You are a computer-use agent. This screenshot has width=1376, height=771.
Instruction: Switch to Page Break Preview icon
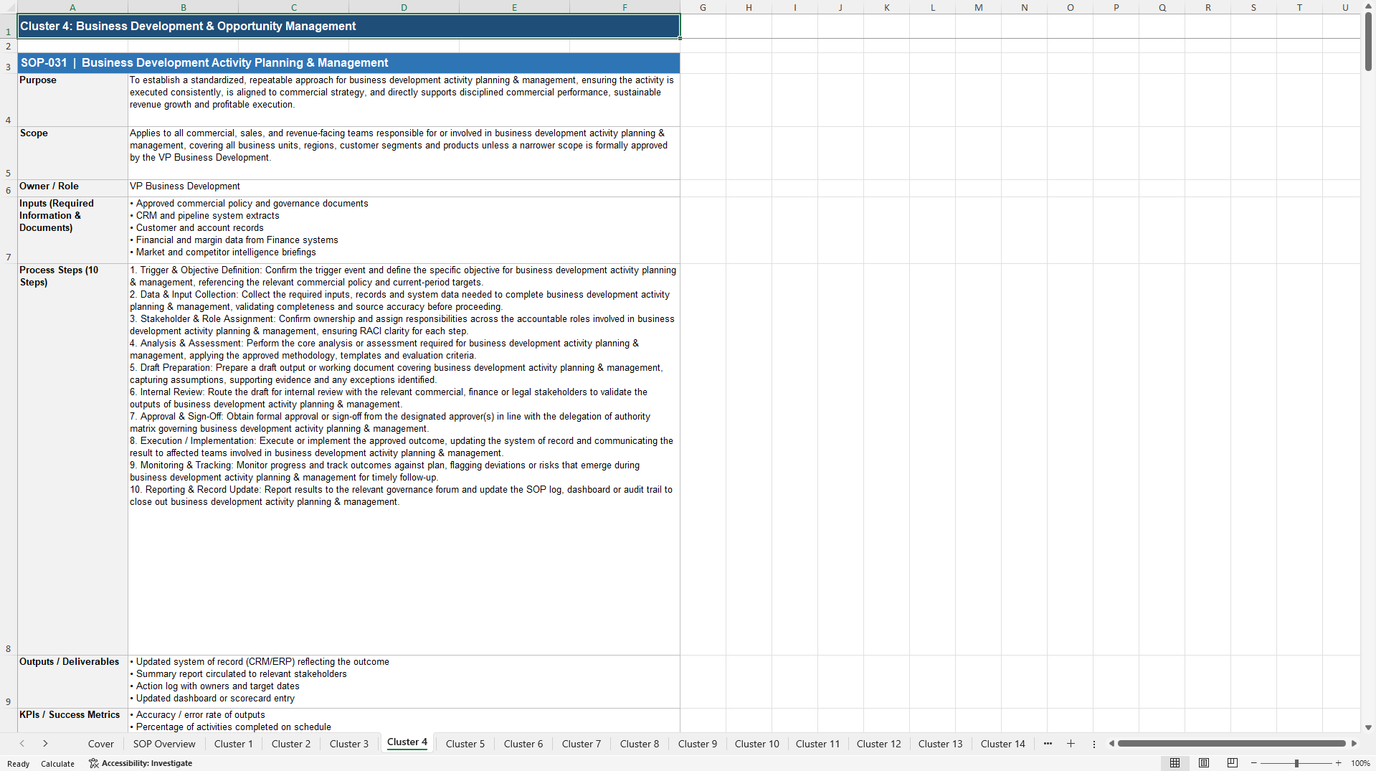click(x=1233, y=763)
